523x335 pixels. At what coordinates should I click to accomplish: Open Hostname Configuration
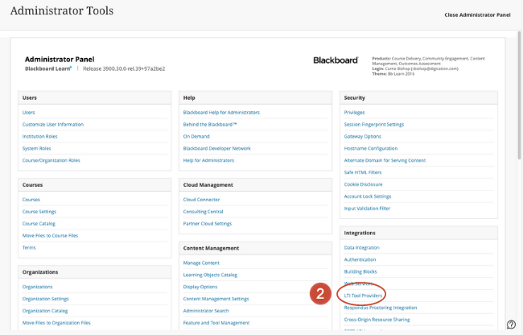pos(371,148)
